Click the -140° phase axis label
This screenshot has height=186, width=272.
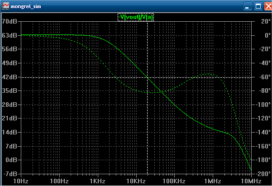tap(263, 132)
